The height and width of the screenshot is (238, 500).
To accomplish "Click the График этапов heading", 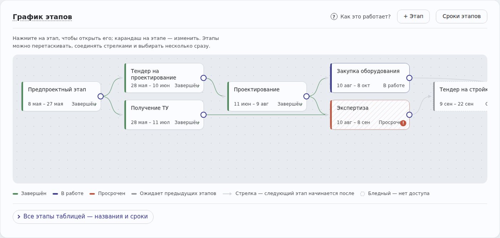I will point(42,17).
